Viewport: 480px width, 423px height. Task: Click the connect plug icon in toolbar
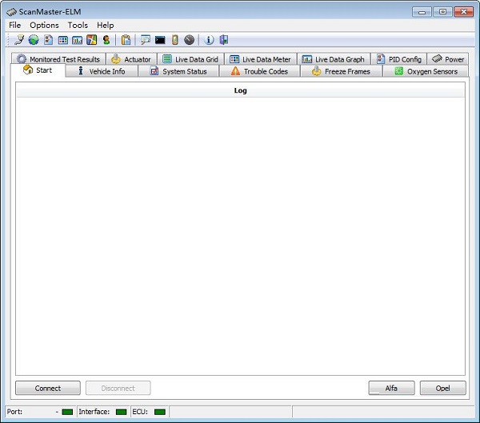point(19,40)
